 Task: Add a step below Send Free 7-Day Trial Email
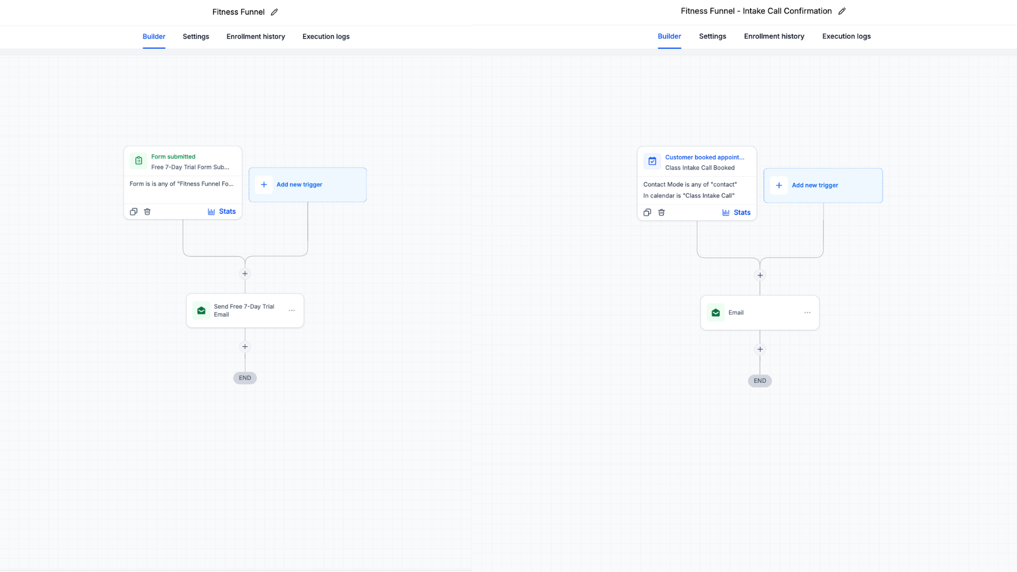click(245, 347)
